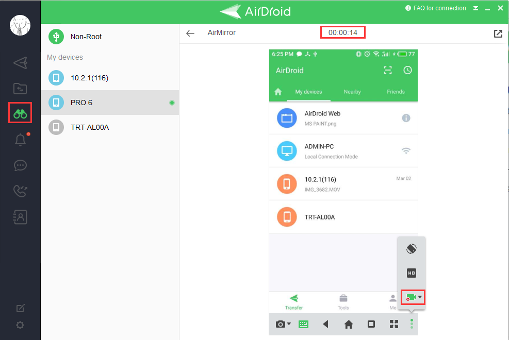Expand screenshot options dropdown arrow
Screen dimensions: 509x340
289,324
